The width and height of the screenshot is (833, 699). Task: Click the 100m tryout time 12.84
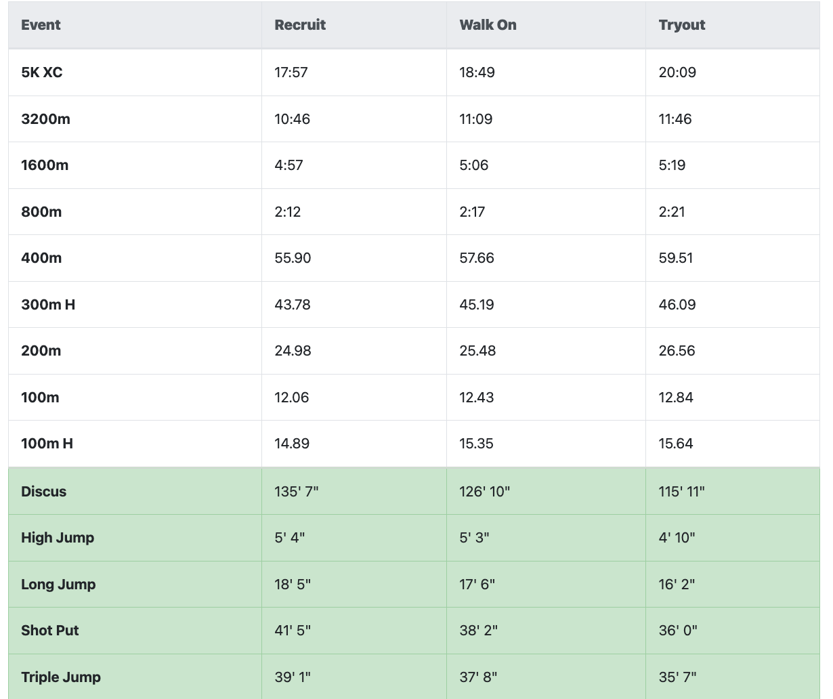click(676, 398)
